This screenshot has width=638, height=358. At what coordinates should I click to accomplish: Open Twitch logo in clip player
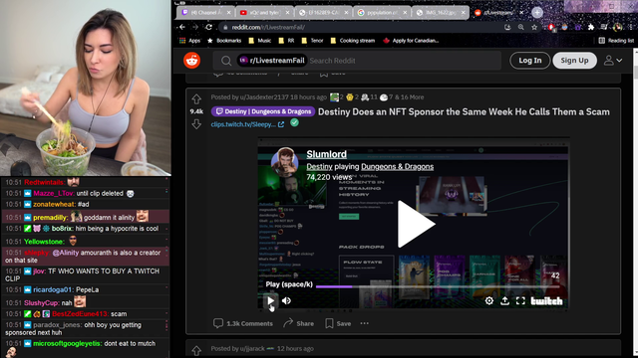(x=546, y=301)
